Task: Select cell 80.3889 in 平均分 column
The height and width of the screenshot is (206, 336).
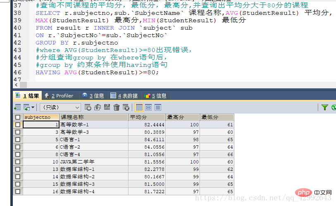Action: (x=147, y=132)
